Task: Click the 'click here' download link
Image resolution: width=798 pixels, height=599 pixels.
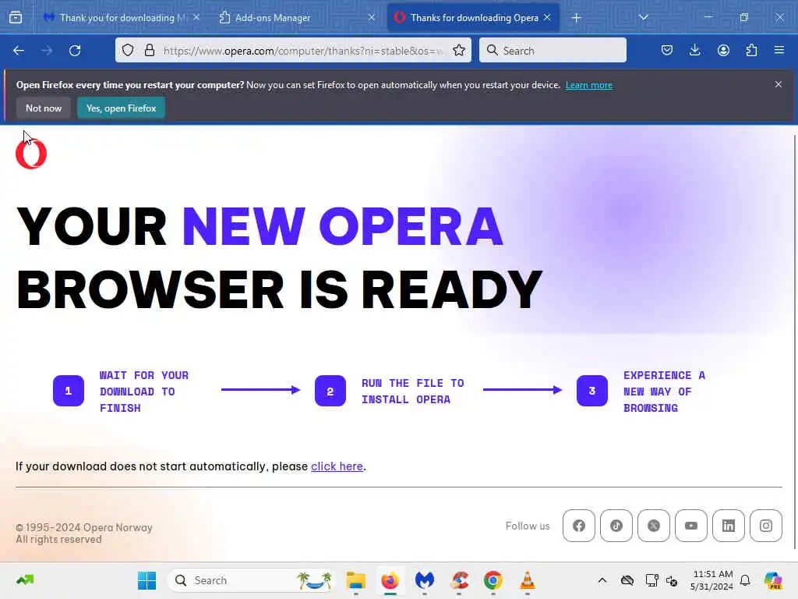Action: 337,466
